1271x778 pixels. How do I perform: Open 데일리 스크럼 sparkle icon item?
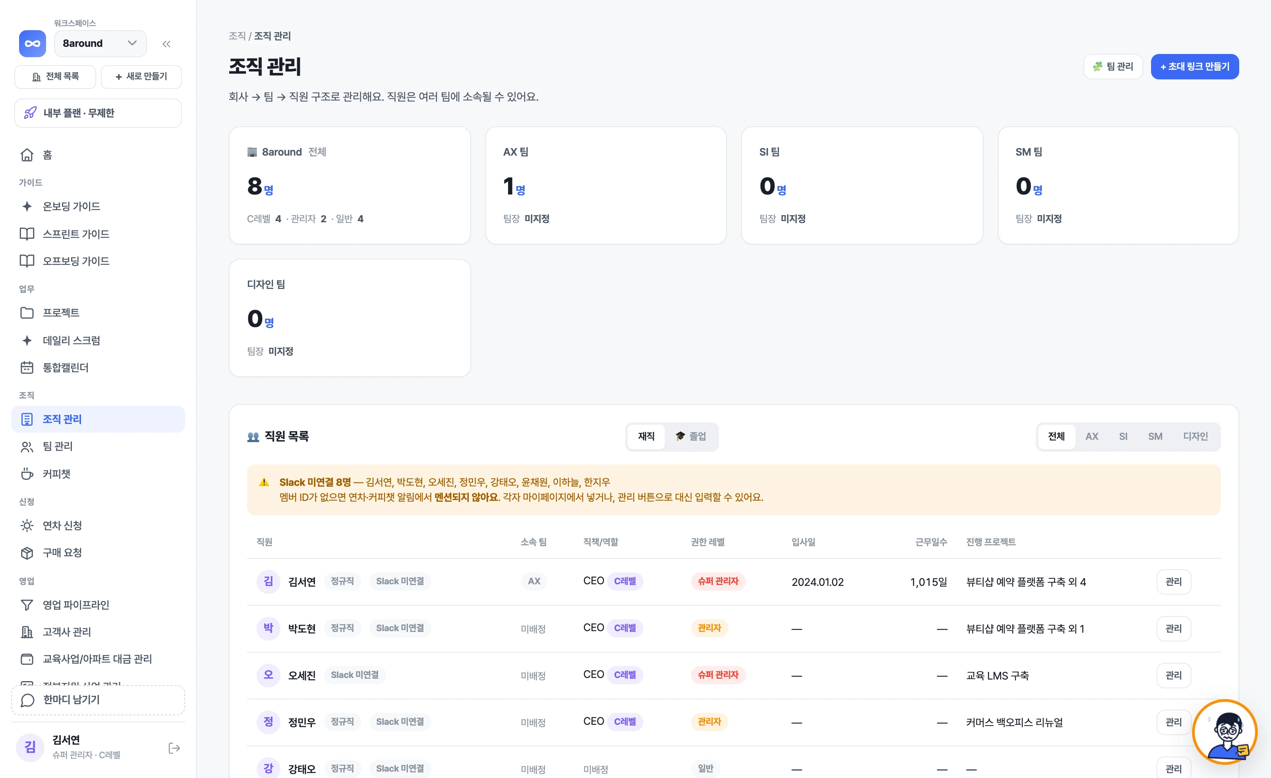pyautogui.click(x=27, y=340)
